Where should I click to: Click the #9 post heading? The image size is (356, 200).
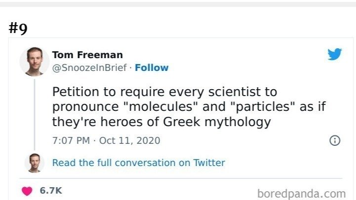coord(19,28)
